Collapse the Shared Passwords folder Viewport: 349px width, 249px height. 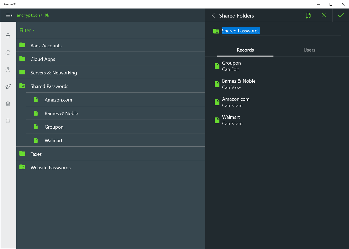(49, 86)
